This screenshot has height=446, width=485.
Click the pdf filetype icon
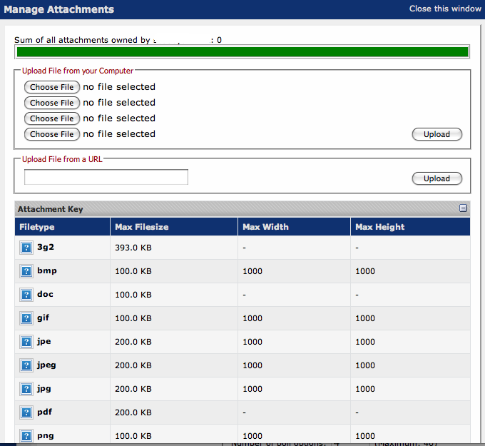26,412
